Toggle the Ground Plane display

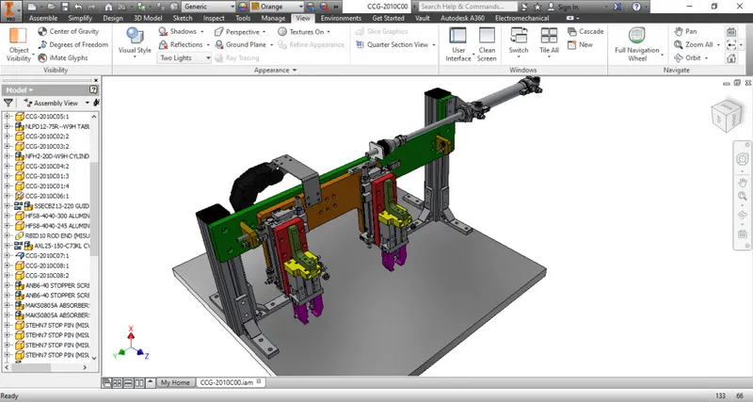point(241,44)
